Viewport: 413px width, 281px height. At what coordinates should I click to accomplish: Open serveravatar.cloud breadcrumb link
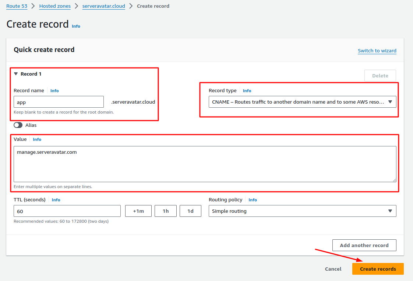point(103,6)
